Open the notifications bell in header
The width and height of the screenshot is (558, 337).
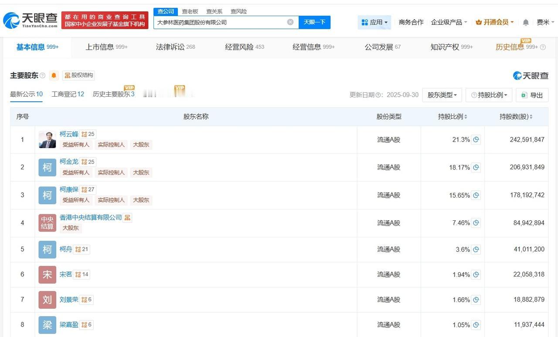click(526, 22)
